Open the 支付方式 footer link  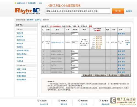pyautogui.click(x=84, y=104)
